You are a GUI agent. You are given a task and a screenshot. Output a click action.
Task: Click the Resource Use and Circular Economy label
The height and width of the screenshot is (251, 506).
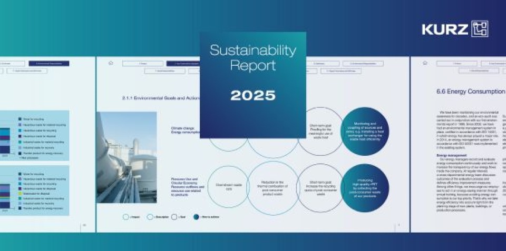pos(188,187)
